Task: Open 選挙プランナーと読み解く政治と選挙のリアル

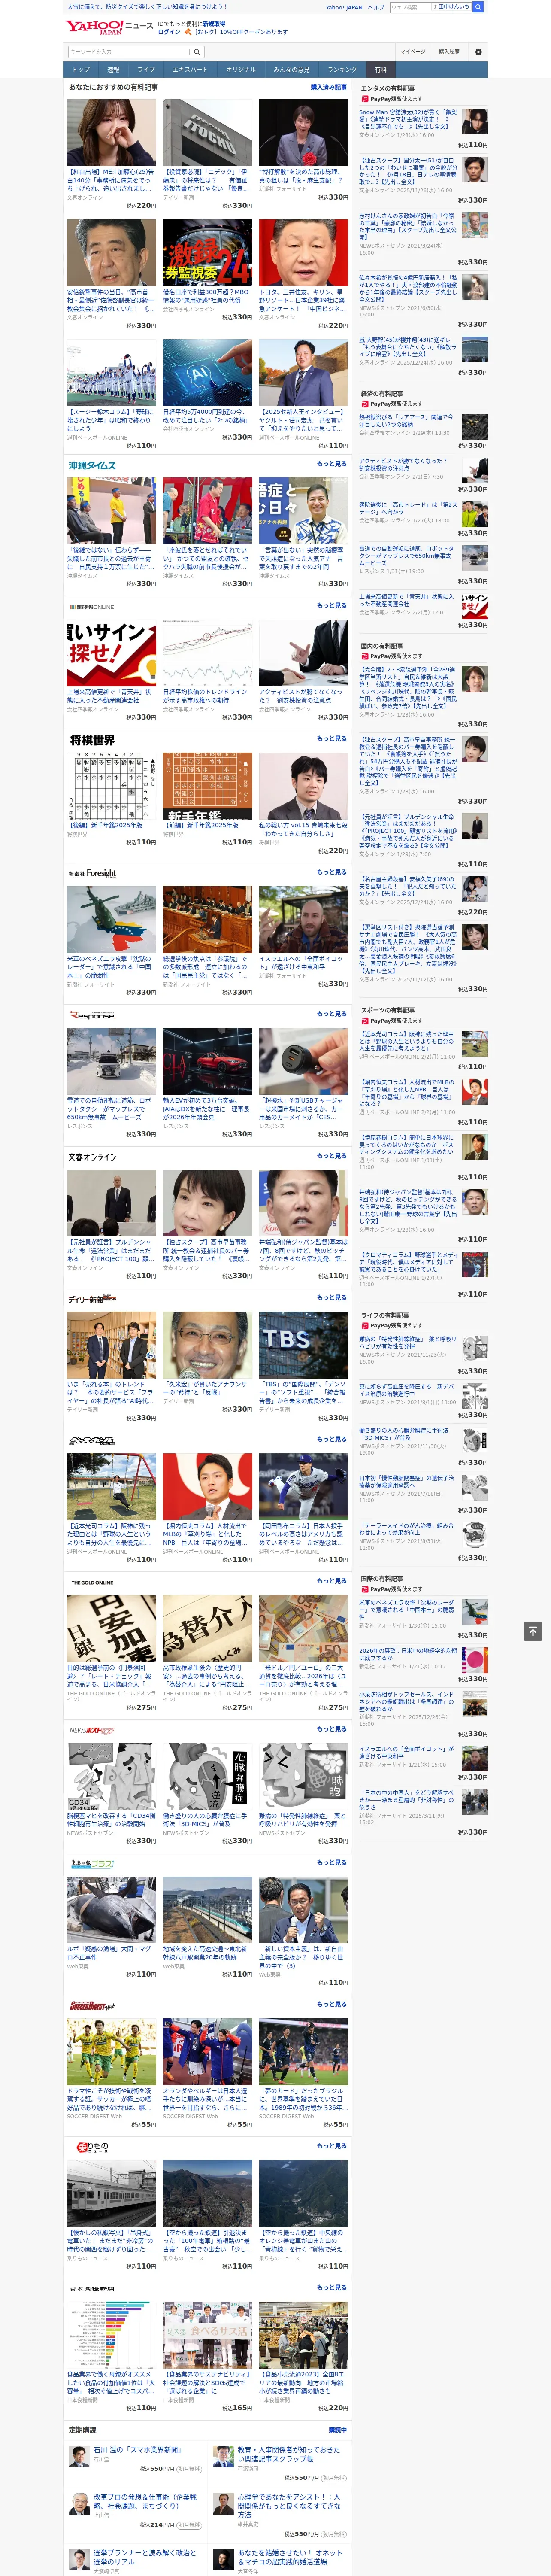Action: (x=145, y=2558)
